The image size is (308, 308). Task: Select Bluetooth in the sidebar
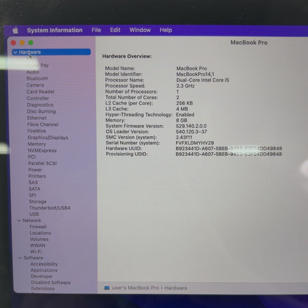pos(37,78)
